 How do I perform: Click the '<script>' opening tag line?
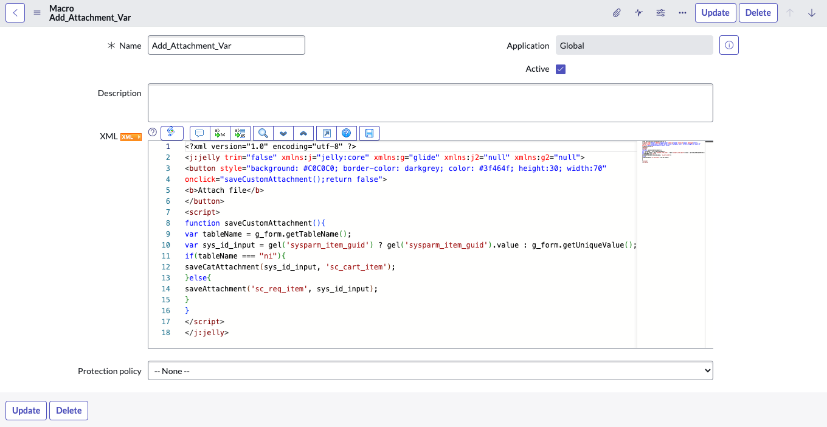pyautogui.click(x=202, y=212)
